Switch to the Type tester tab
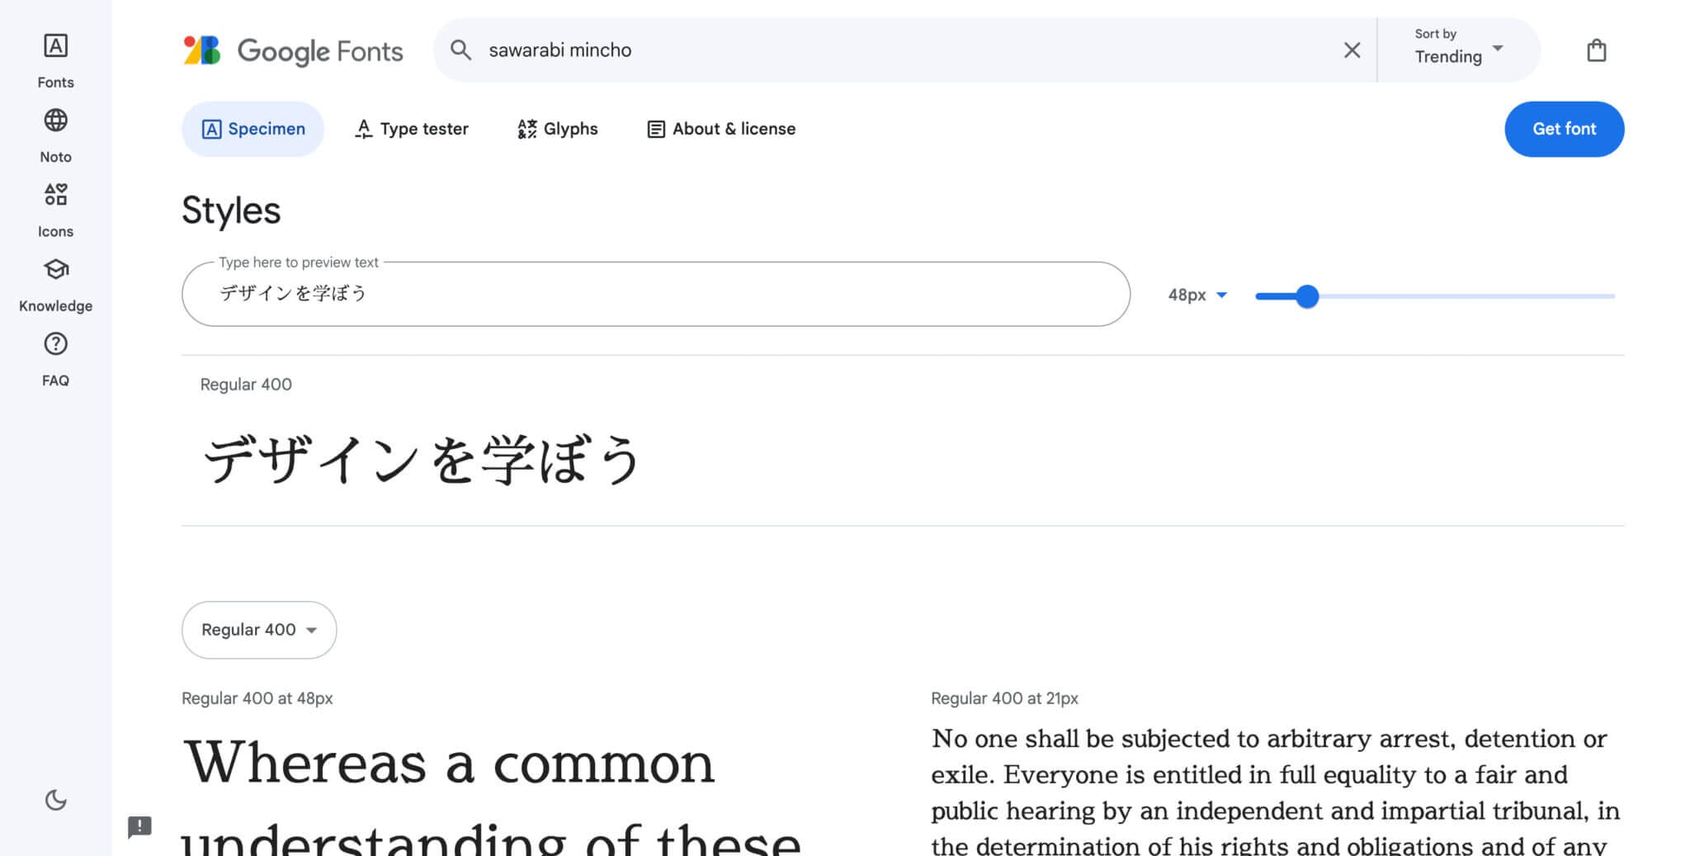1690x856 pixels. [412, 129]
